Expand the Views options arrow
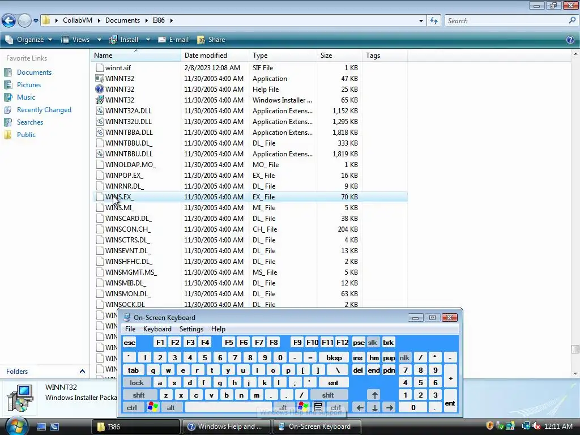This screenshot has height=435, width=580. [99, 40]
